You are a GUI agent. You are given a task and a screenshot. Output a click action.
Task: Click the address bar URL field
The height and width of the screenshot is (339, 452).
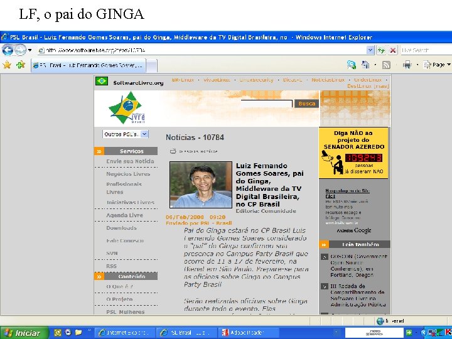202,50
